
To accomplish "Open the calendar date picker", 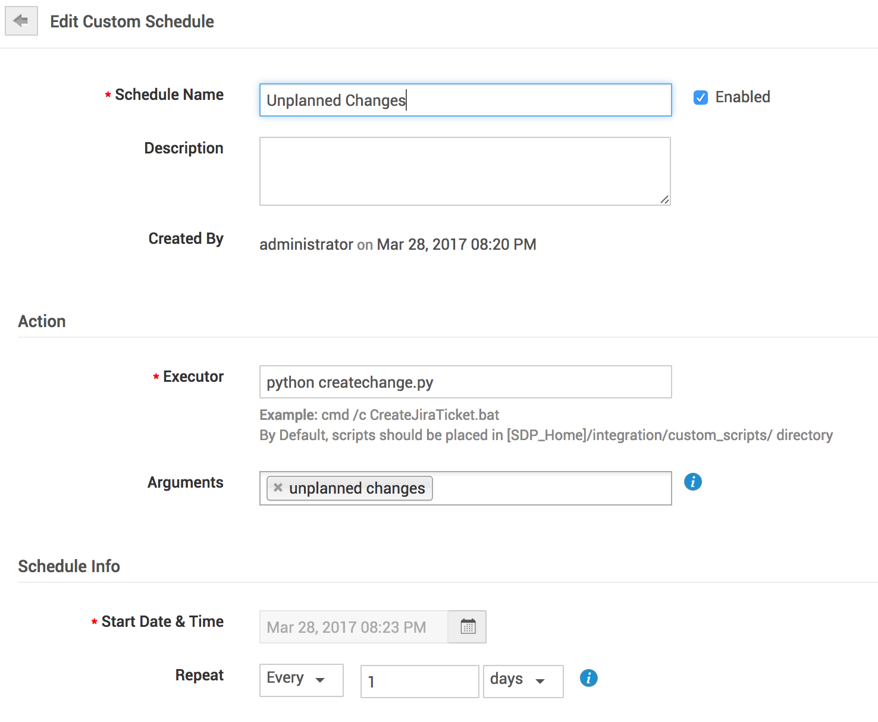I will click(x=468, y=627).
